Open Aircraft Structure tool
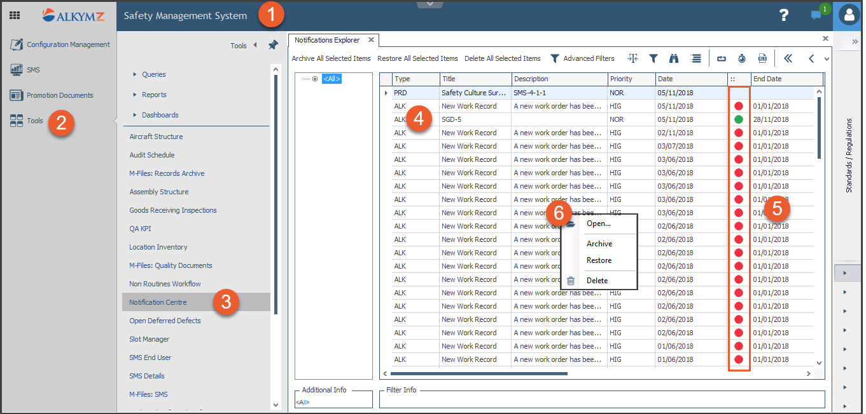 156,137
